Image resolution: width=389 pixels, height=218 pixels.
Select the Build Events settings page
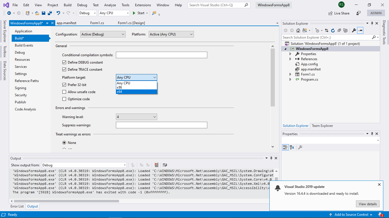point(24,45)
